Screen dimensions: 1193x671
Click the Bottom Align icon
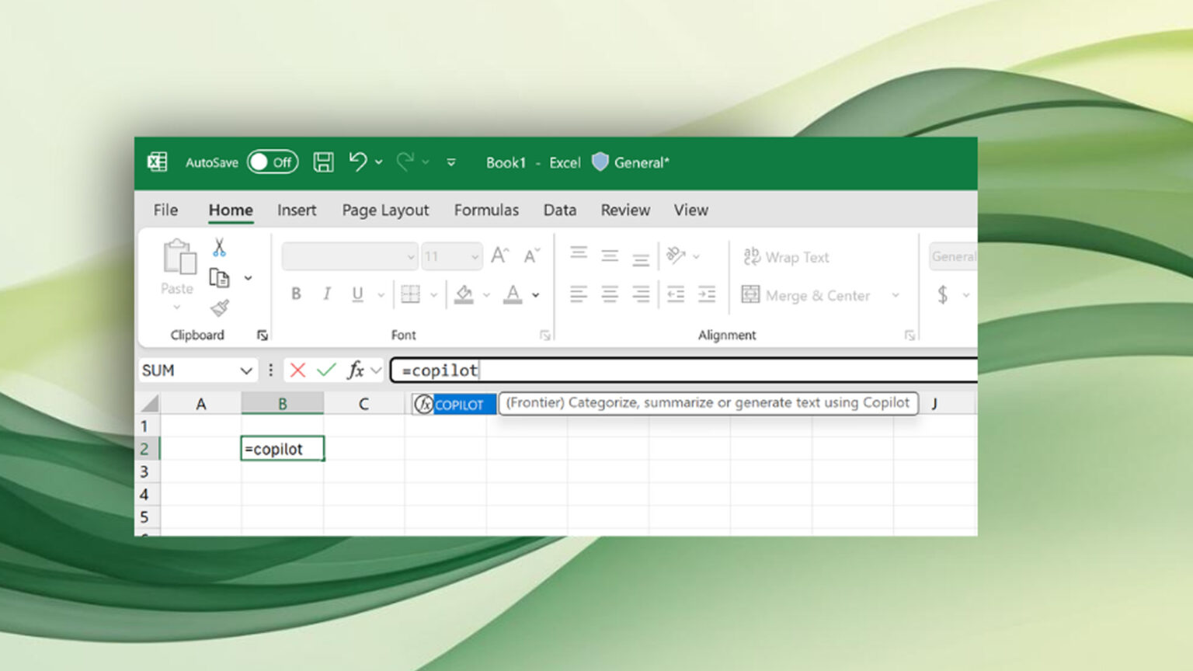pos(641,259)
